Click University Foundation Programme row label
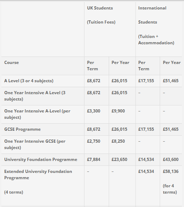The image size is (184, 207). (41, 160)
